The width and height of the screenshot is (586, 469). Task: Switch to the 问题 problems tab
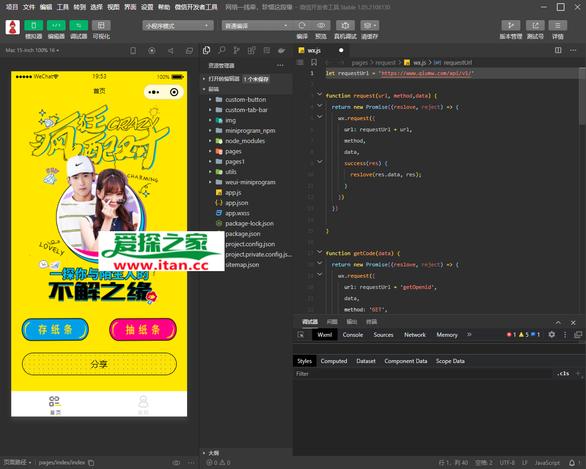tap(332, 322)
